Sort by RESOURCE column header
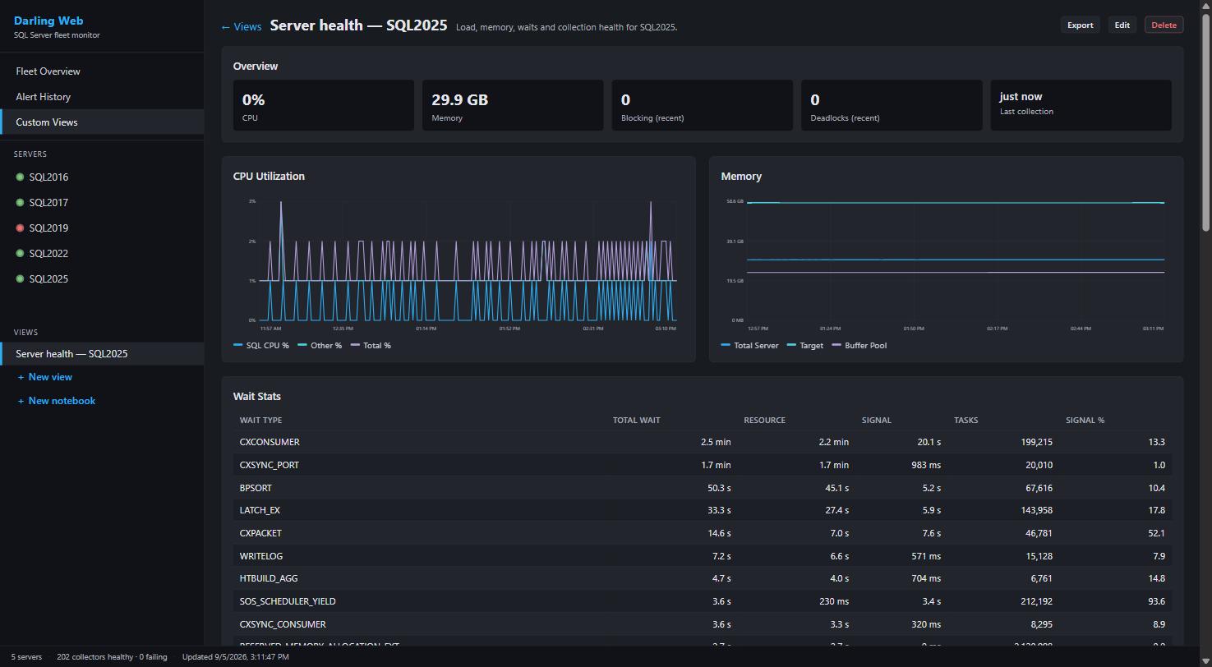Screen dimensions: 1212x667 (x=764, y=421)
